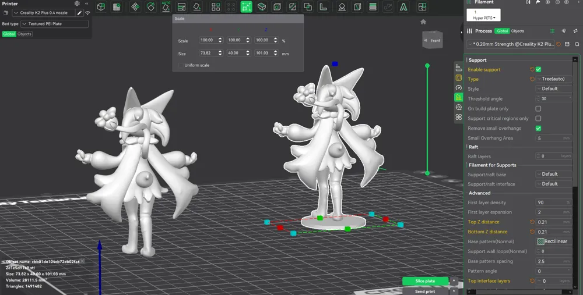Toggle the Enable support checkbox

[x=538, y=69]
